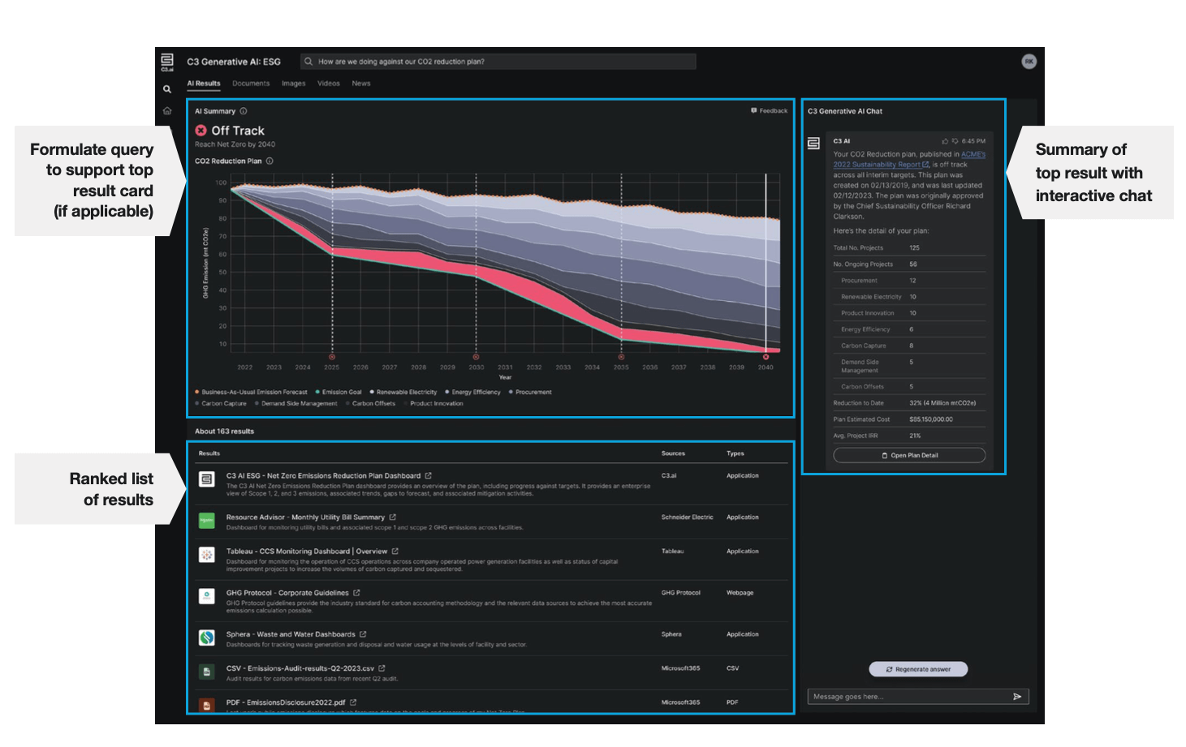Click the C3 AI ESG result thumbnail
1186x747 pixels.
click(x=207, y=479)
